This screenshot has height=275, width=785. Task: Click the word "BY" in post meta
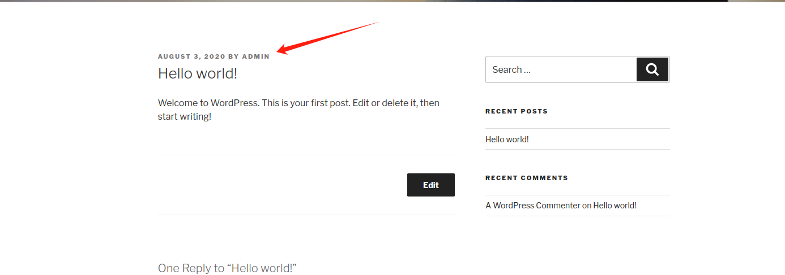(233, 56)
